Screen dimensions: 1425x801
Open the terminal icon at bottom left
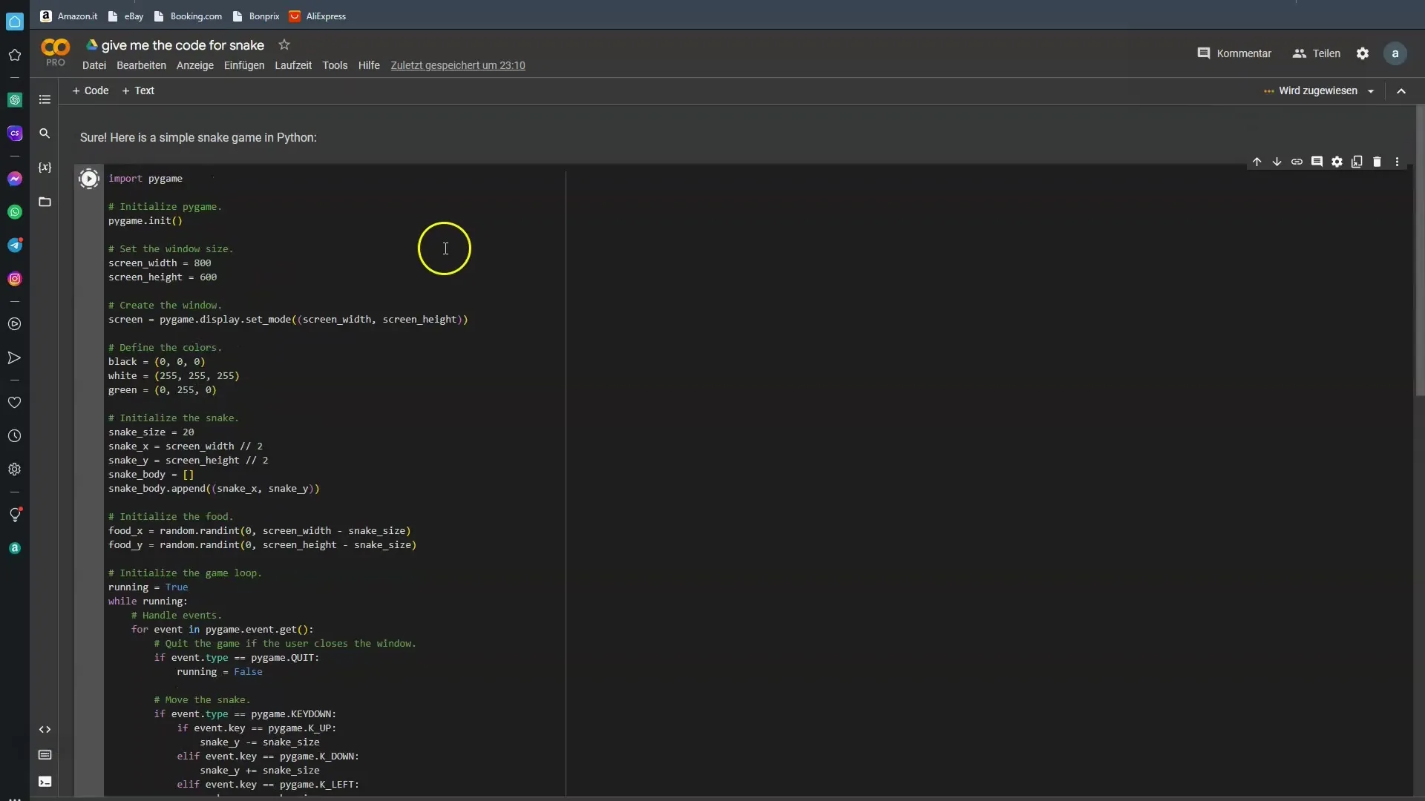click(x=45, y=782)
